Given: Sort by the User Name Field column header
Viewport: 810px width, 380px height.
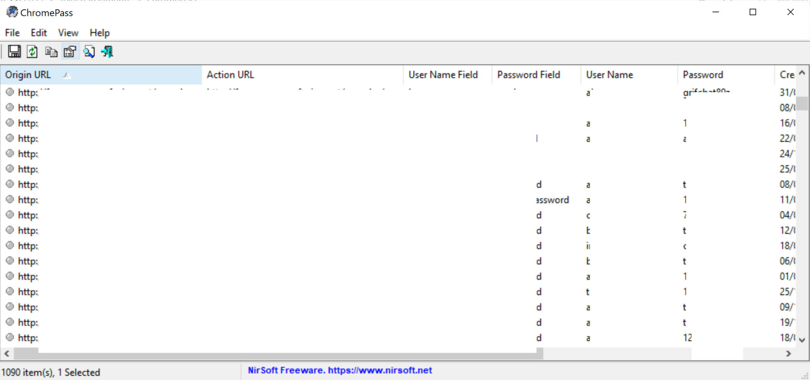Looking at the screenshot, I should click(x=448, y=75).
